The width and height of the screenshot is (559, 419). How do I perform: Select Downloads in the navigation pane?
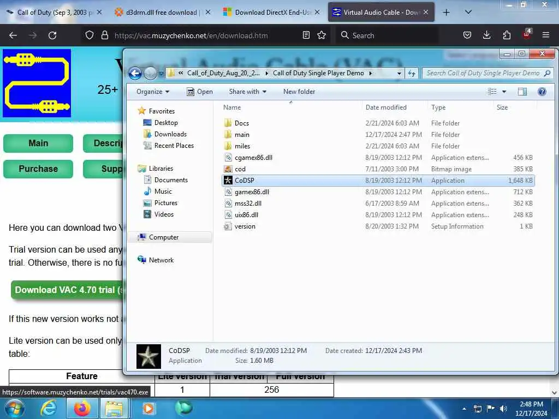[170, 134]
